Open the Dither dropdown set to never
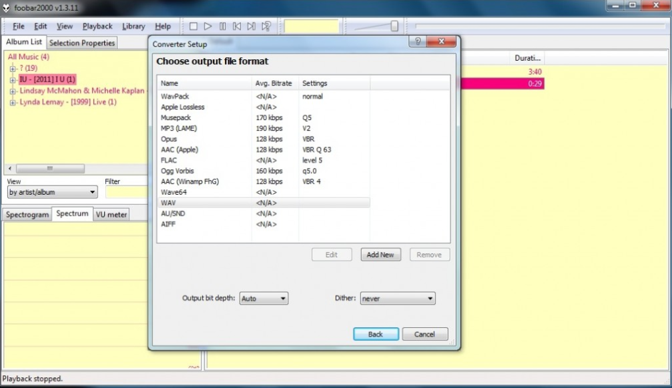 tap(398, 299)
